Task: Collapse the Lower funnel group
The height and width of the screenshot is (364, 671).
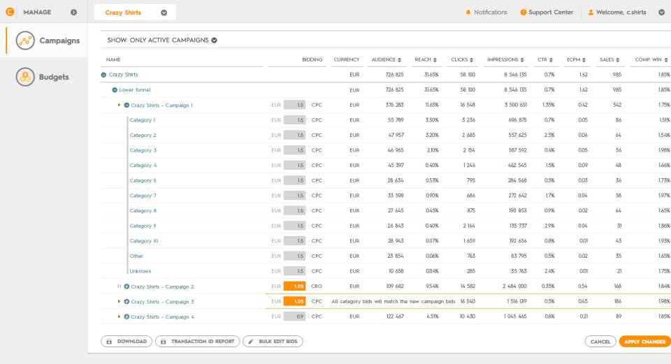Action: pyautogui.click(x=114, y=89)
